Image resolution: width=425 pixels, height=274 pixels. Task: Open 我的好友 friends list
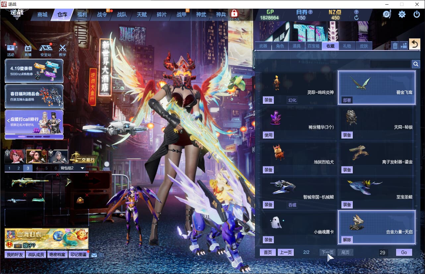coord(15,254)
